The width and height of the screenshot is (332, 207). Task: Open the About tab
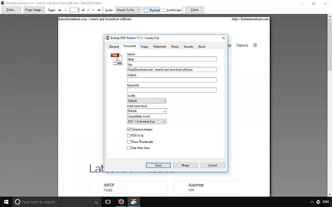pyautogui.click(x=202, y=47)
